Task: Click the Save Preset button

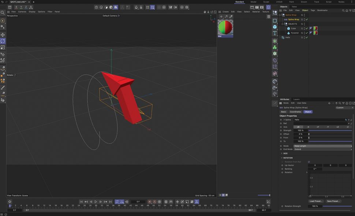Action: [333, 201]
